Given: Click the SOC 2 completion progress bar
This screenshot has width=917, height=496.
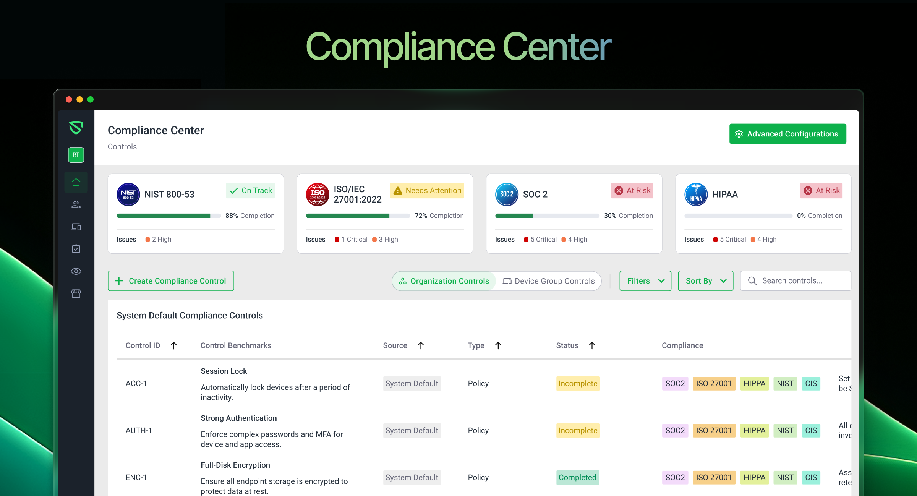Looking at the screenshot, I should click(x=547, y=216).
